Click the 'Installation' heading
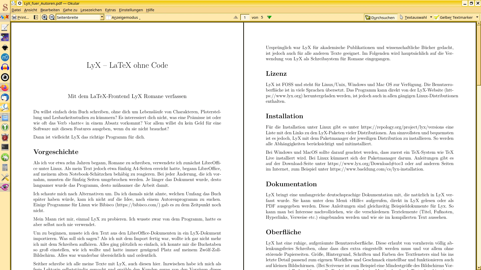Screen dimensions: 481x270 (x=284, y=116)
